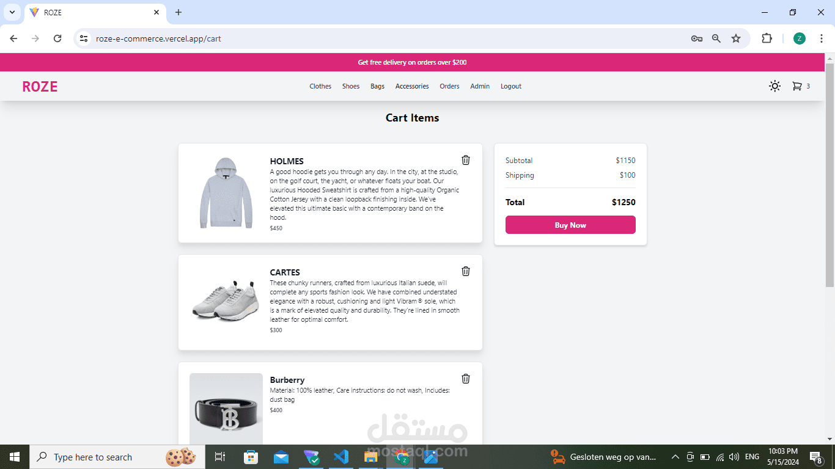Click the Subtotal amount $1150
Image resolution: width=835 pixels, height=469 pixels.
click(x=625, y=161)
